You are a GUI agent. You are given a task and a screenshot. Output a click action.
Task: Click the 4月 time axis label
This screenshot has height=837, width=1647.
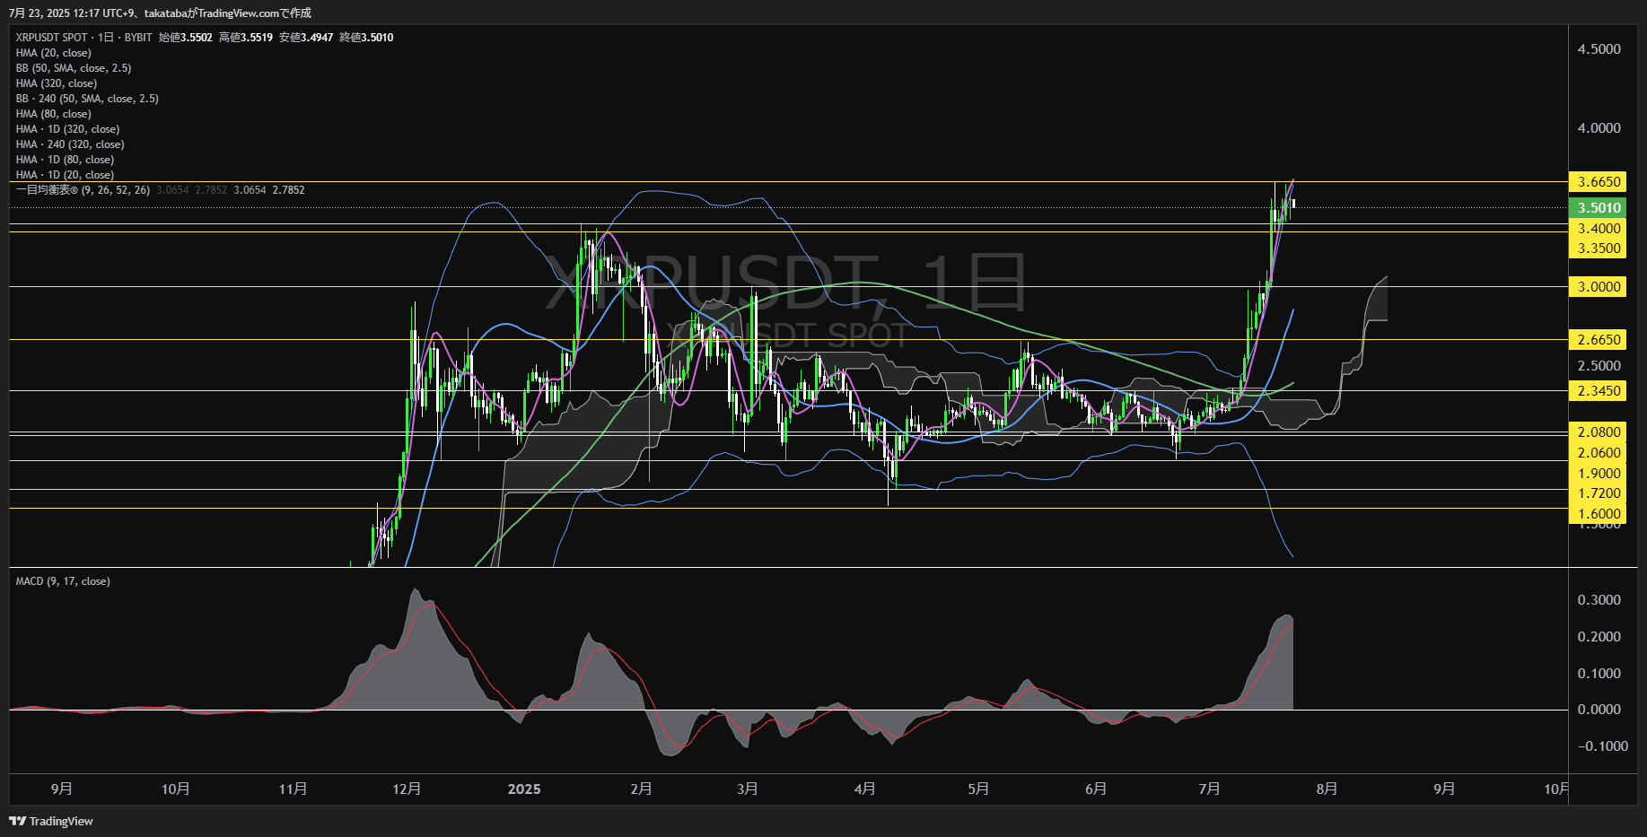pos(864,789)
